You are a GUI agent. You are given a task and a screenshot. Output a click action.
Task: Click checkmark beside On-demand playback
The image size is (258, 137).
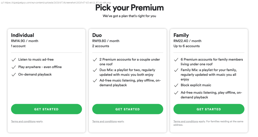click(x=14, y=75)
